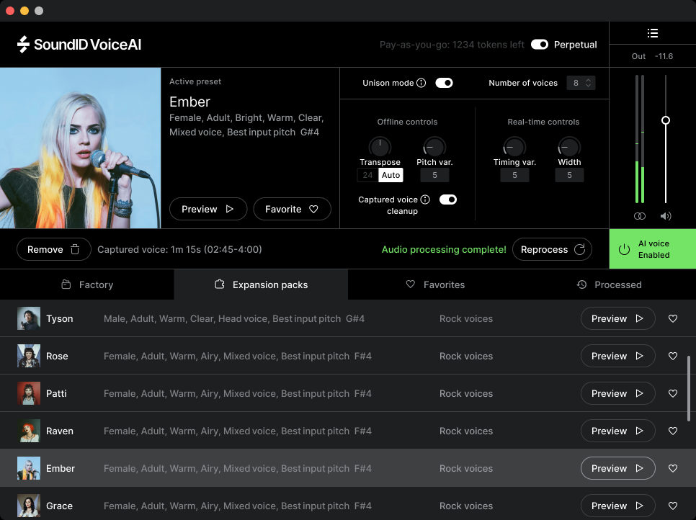The width and height of the screenshot is (696, 520).
Task: Click the Reprocess button
Action: [x=552, y=248]
